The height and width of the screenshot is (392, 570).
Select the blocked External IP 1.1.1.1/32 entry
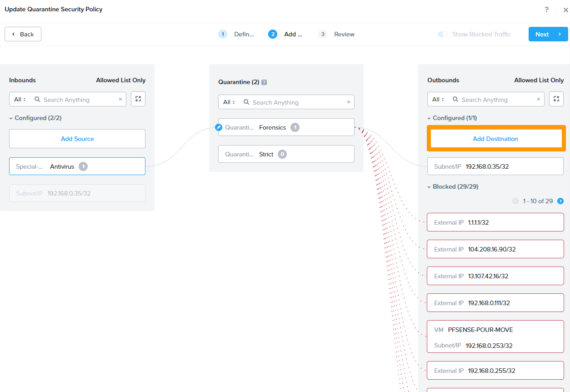click(495, 222)
